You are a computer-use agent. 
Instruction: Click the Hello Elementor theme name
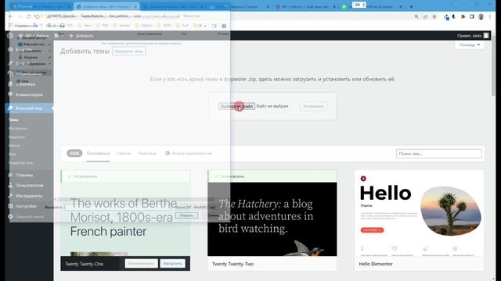[376, 264]
